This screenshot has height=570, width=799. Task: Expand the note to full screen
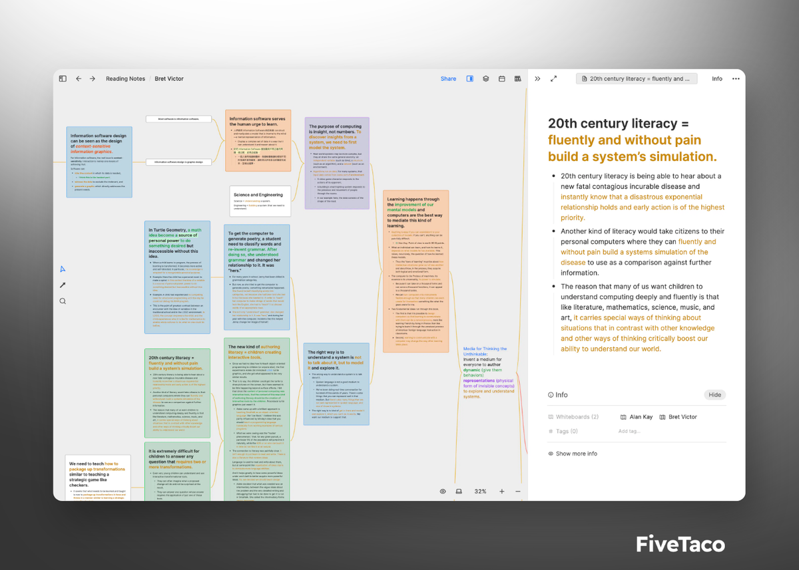click(553, 78)
